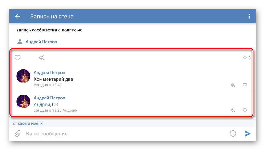The height and width of the screenshot is (150, 265).
Task: Open post signature author Андрей Петров
Action: [41, 42]
